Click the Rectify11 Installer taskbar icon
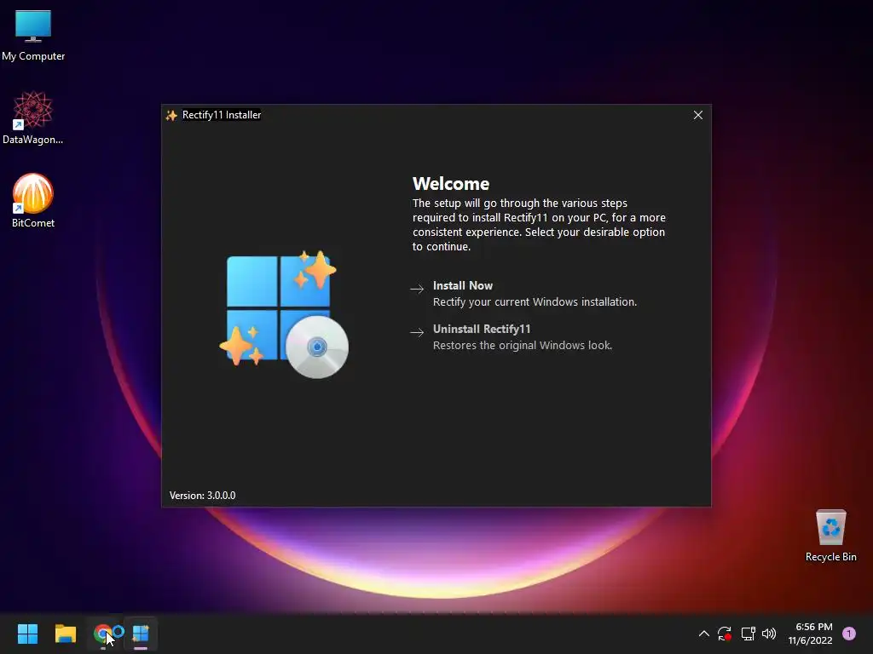Viewport: 873px width, 654px height. point(141,634)
